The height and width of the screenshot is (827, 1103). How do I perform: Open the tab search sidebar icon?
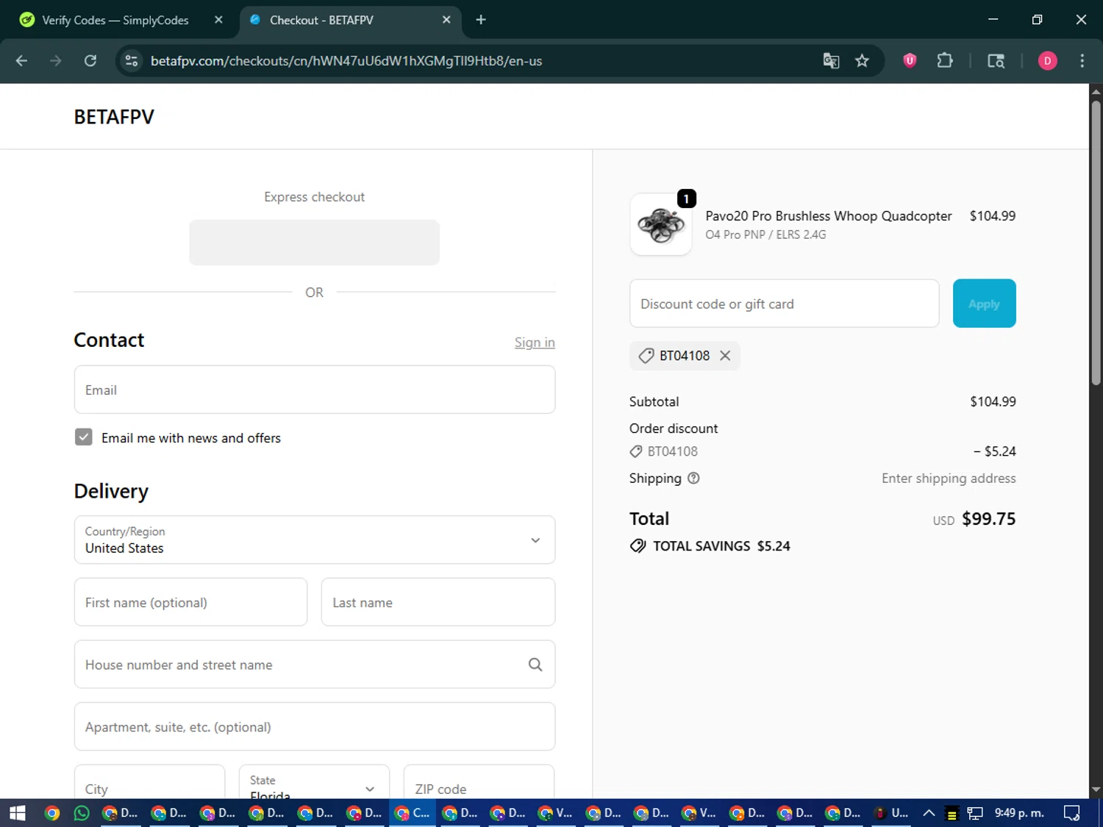click(x=996, y=61)
